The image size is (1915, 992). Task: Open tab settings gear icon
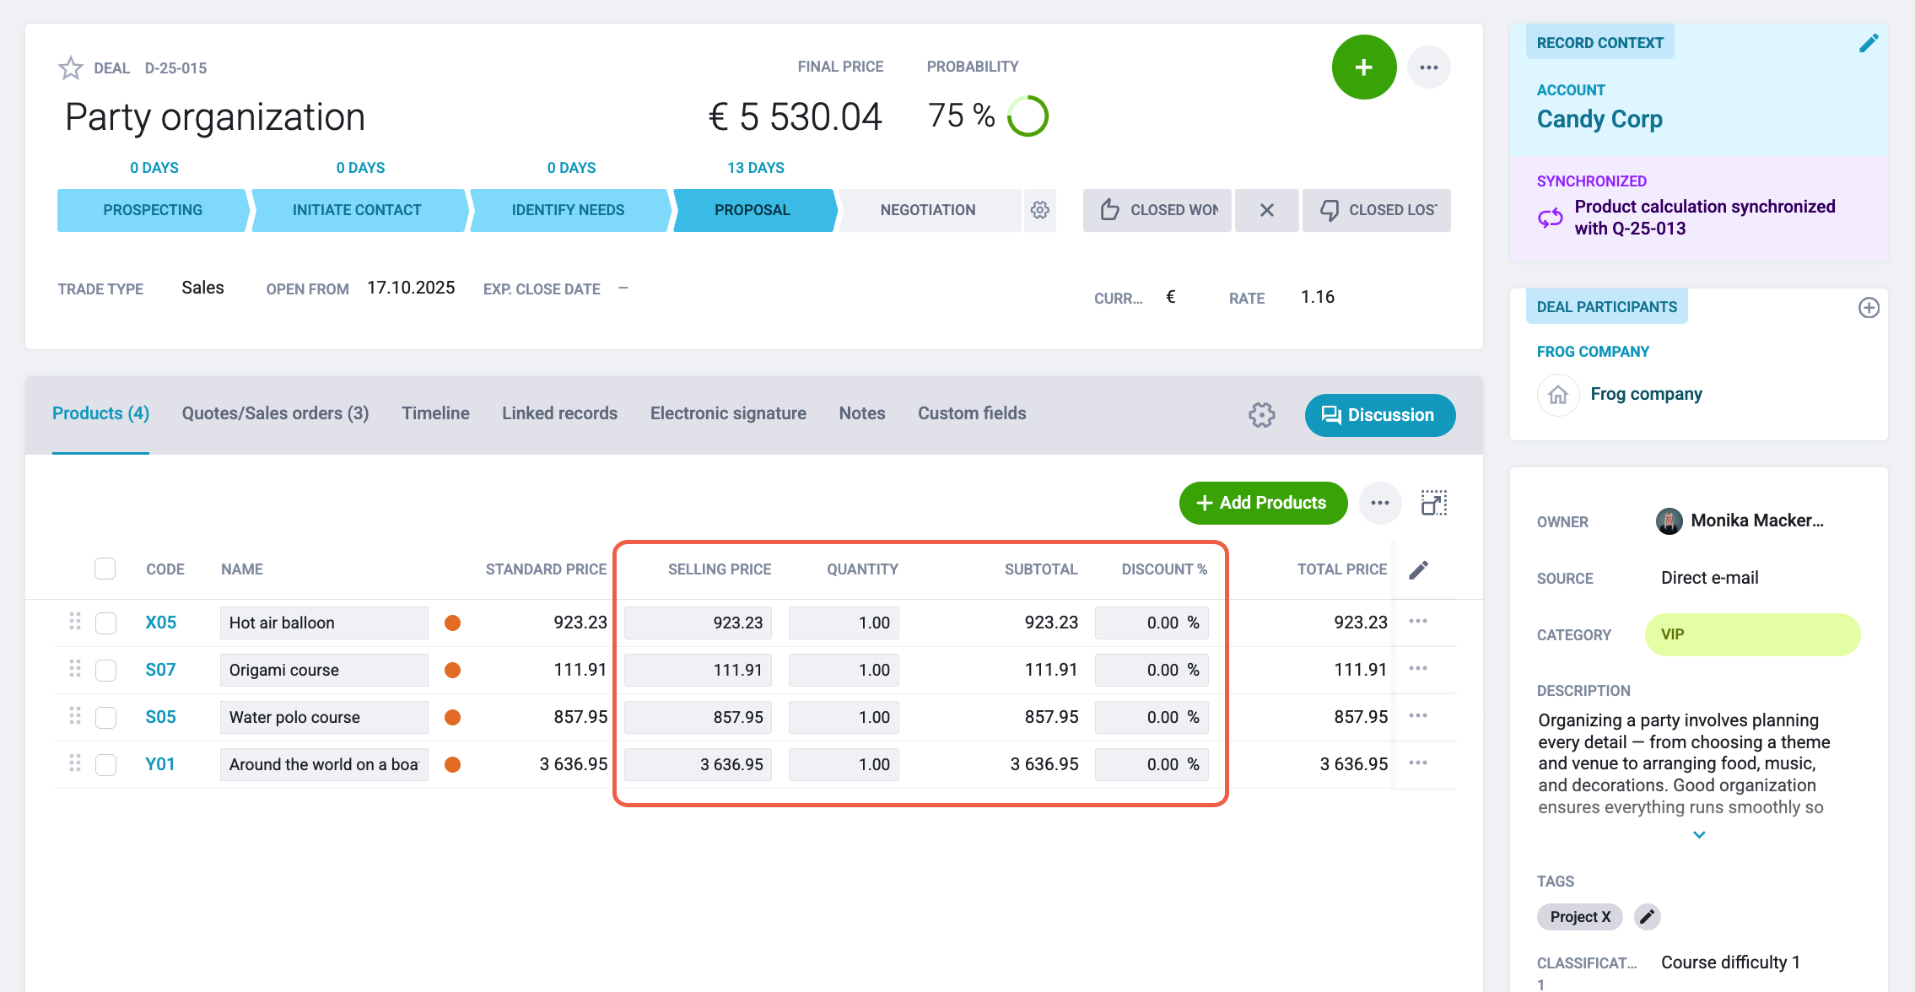click(x=1262, y=415)
